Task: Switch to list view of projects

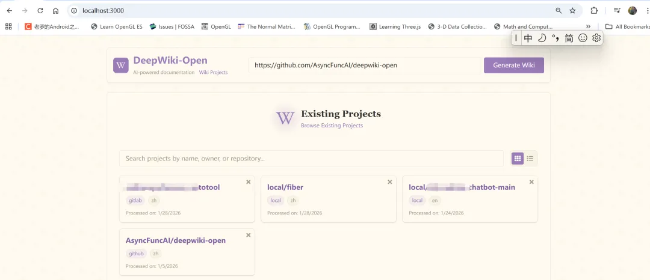Action: [530, 159]
